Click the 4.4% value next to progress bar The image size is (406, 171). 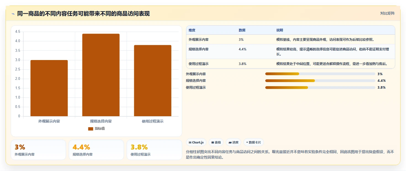[x=381, y=81]
